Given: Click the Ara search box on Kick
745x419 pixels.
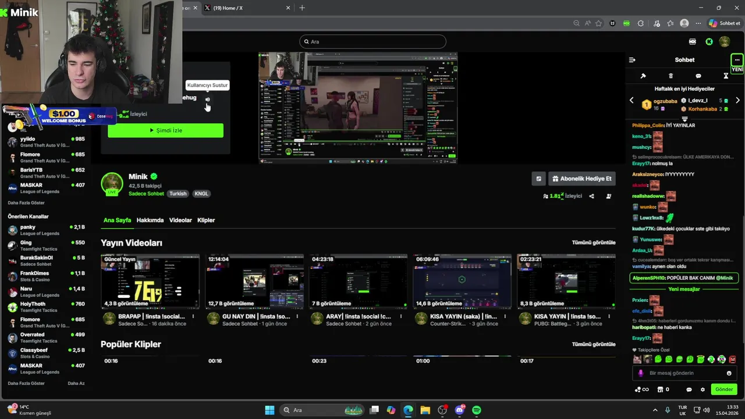Looking at the screenshot, I should coord(372,41).
